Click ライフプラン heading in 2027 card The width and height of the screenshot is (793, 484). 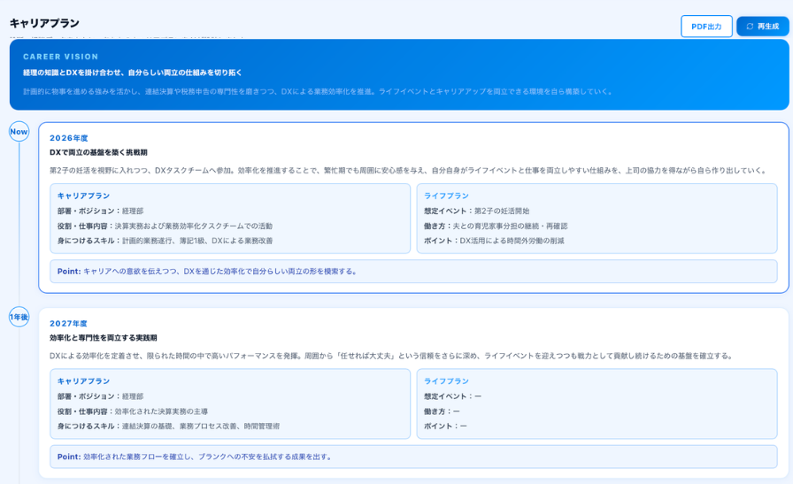(447, 381)
